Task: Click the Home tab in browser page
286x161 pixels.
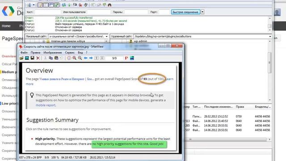Action: click(6, 26)
